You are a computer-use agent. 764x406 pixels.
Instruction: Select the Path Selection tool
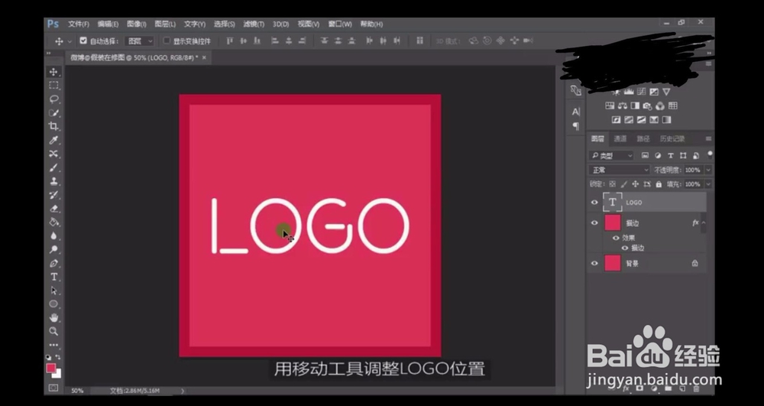tap(53, 291)
